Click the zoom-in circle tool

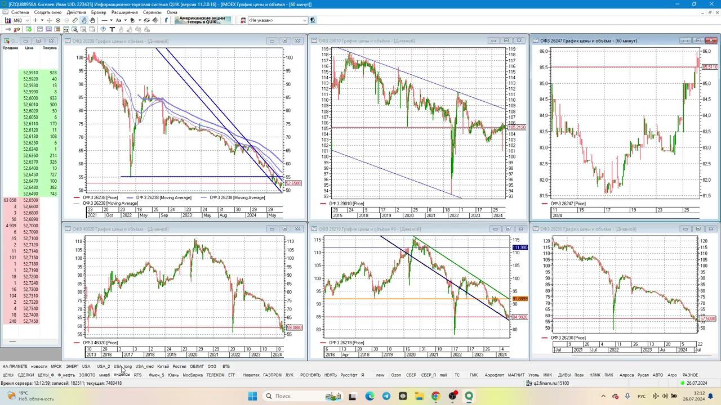pos(58,20)
